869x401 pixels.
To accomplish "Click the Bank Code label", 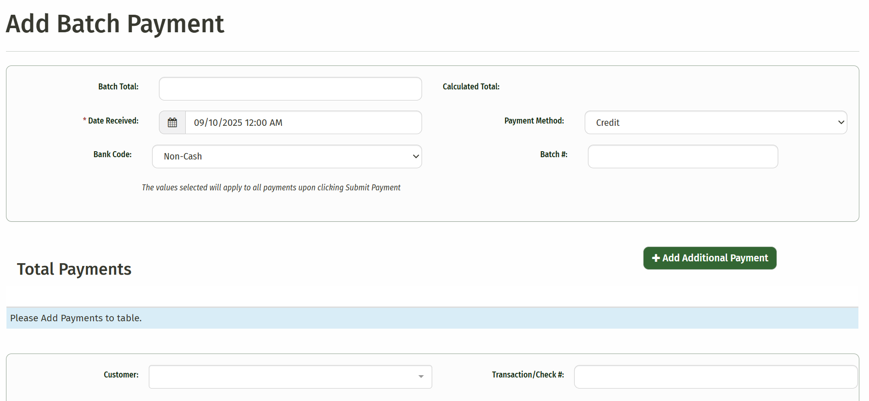I will [x=112, y=154].
